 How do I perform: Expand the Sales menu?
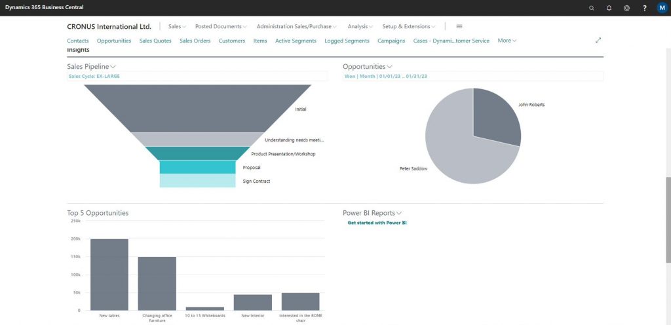tap(177, 26)
